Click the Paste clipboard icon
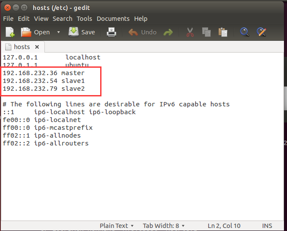287x231 pixels. 223,32
